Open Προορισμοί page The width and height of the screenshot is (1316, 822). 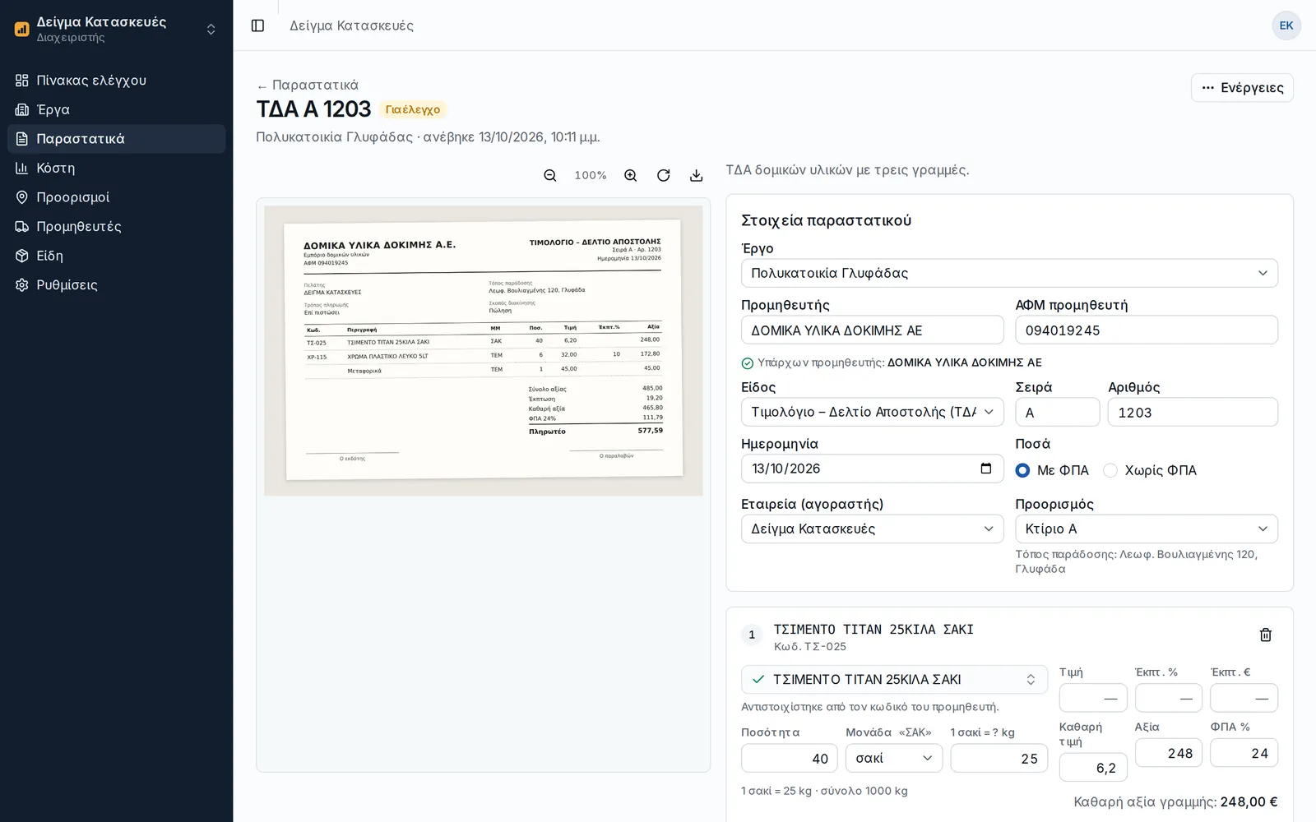[x=116, y=197]
